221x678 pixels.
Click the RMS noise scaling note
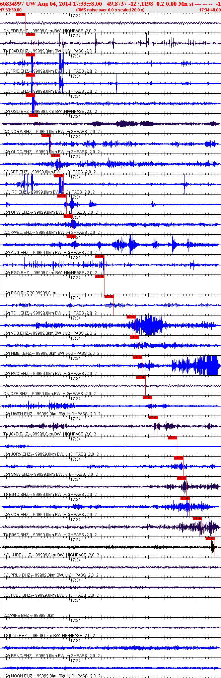tap(110, 10)
